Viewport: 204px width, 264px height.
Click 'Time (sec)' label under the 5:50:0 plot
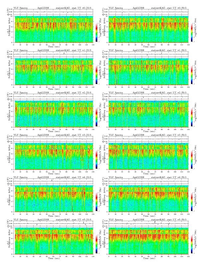[149, 258]
